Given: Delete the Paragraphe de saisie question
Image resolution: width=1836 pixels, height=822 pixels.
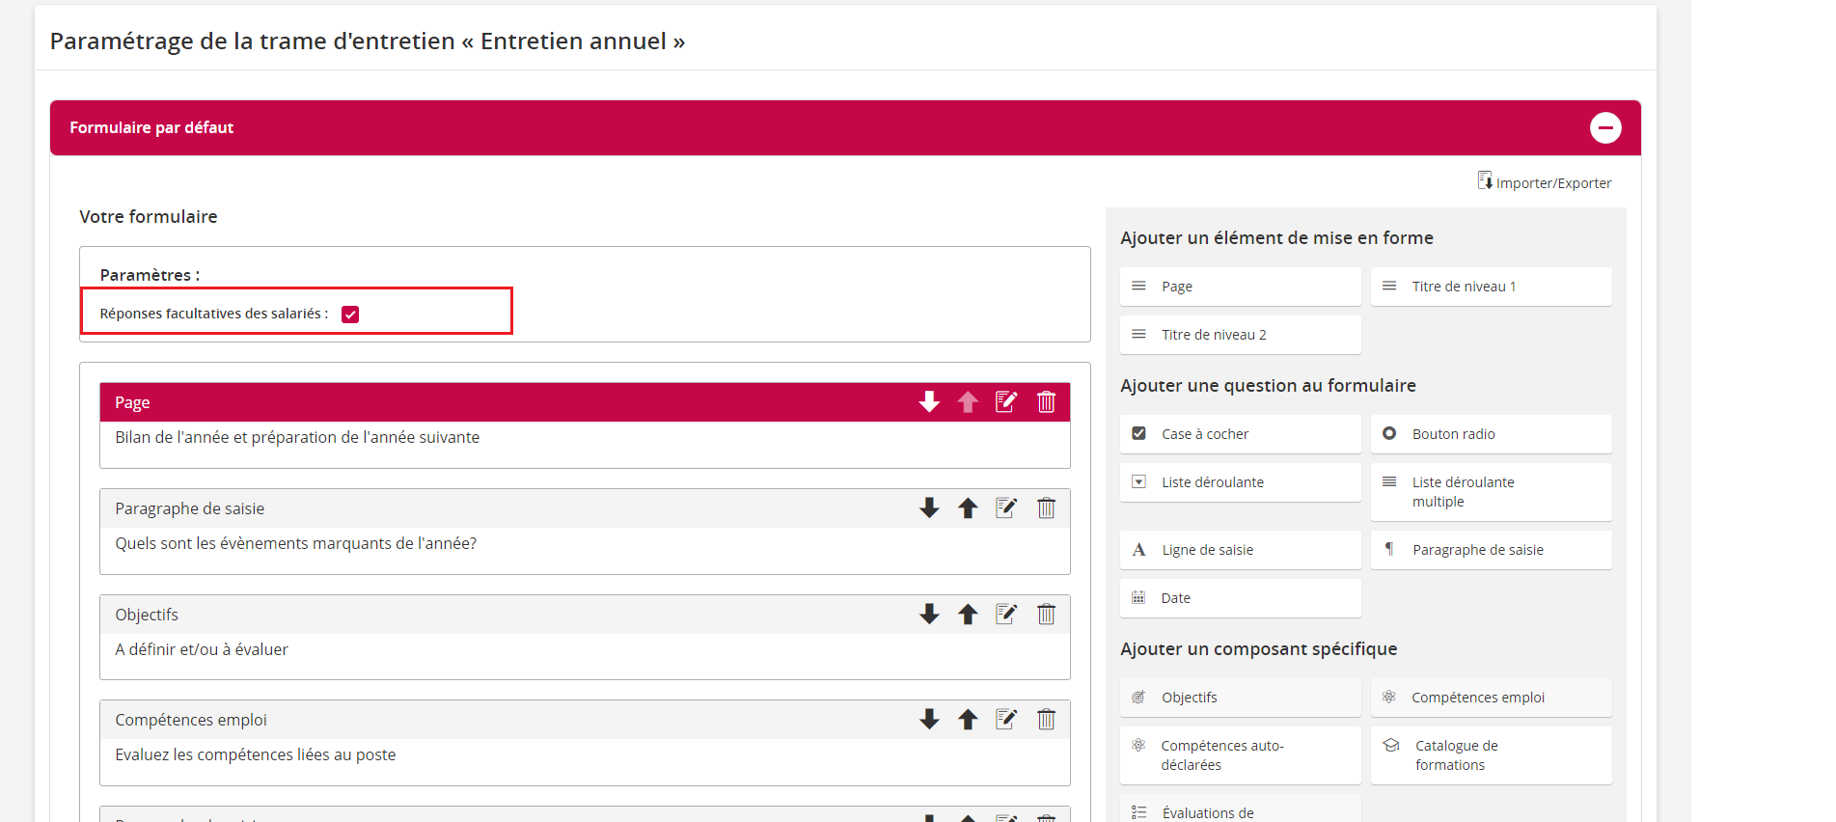Looking at the screenshot, I should pos(1046,508).
